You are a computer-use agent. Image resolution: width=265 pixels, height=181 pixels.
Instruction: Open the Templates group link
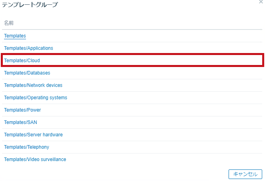(15, 36)
